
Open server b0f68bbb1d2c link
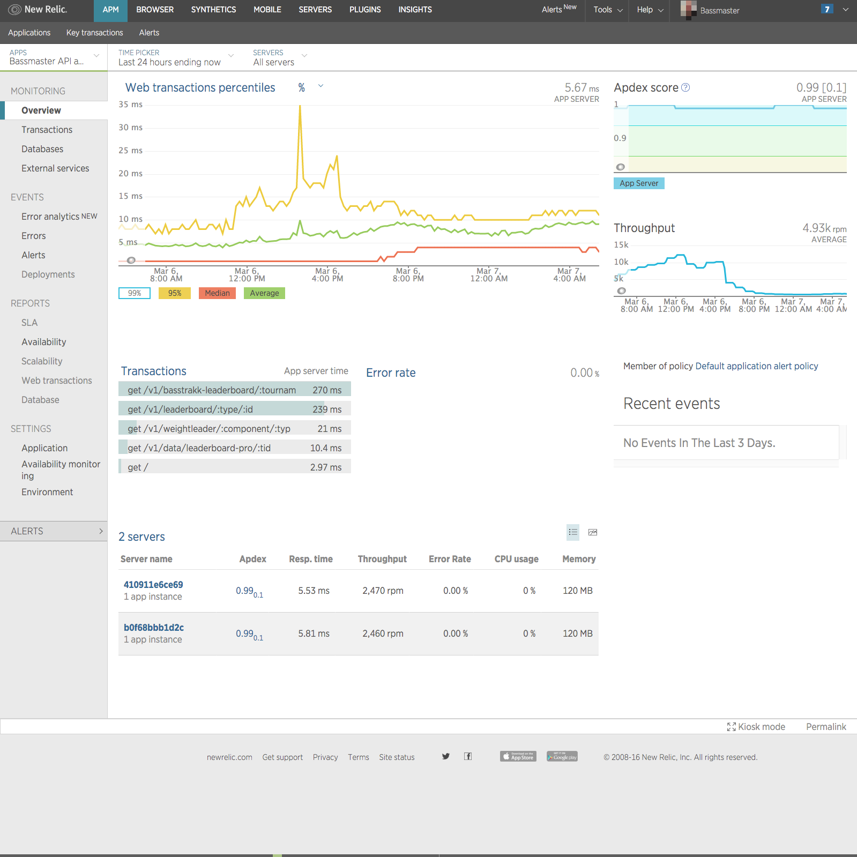[x=154, y=628]
